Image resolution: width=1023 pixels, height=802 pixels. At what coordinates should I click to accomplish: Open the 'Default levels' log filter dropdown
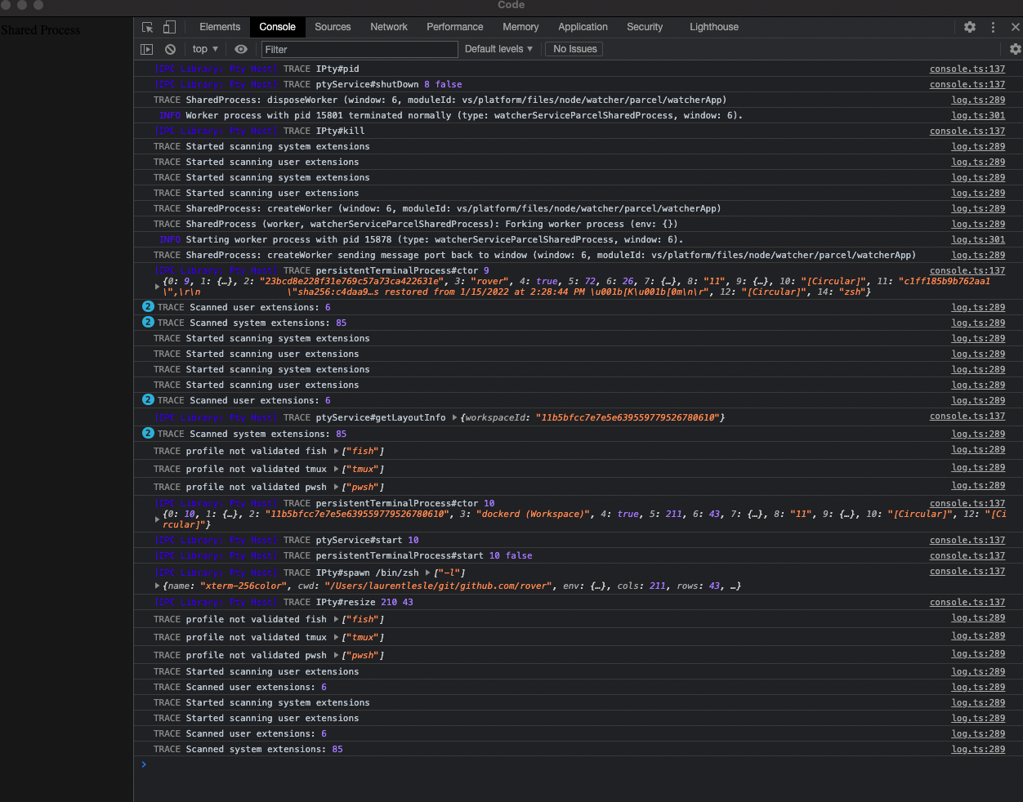pyautogui.click(x=498, y=49)
